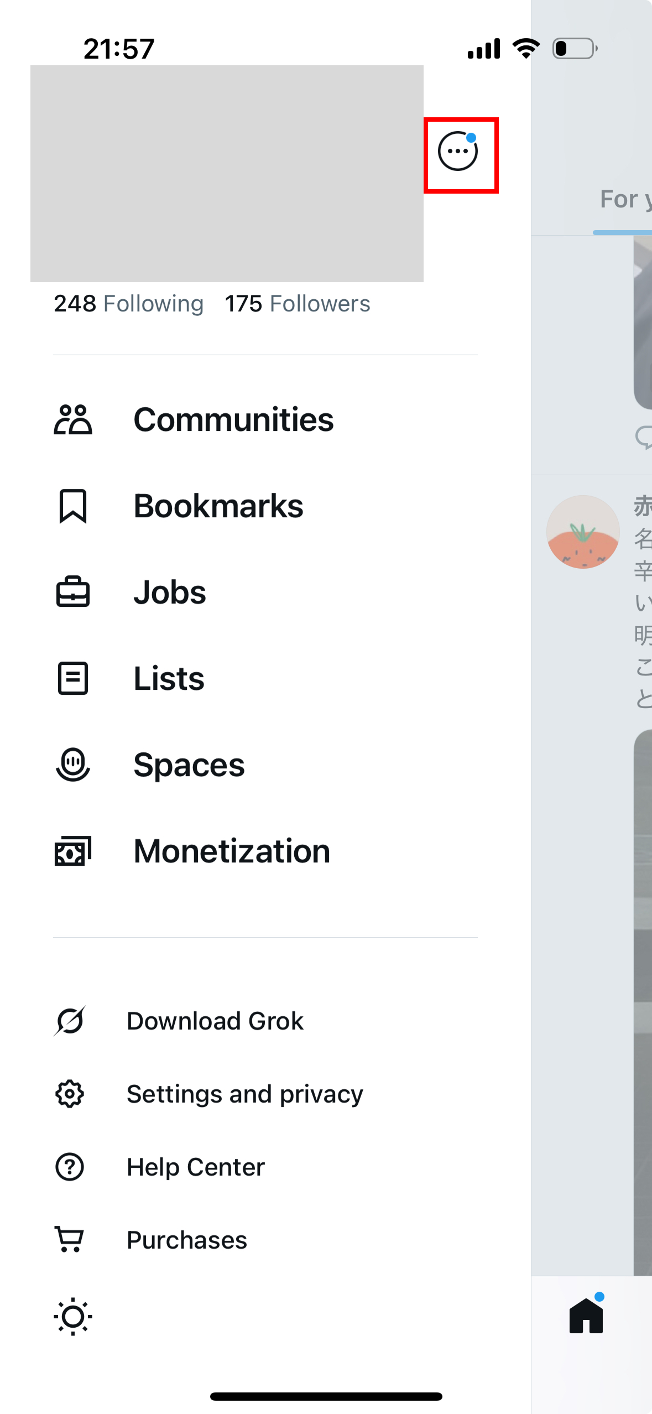652x1414 pixels.
Task: Tap the Grok logo icon
Action: tap(70, 1021)
